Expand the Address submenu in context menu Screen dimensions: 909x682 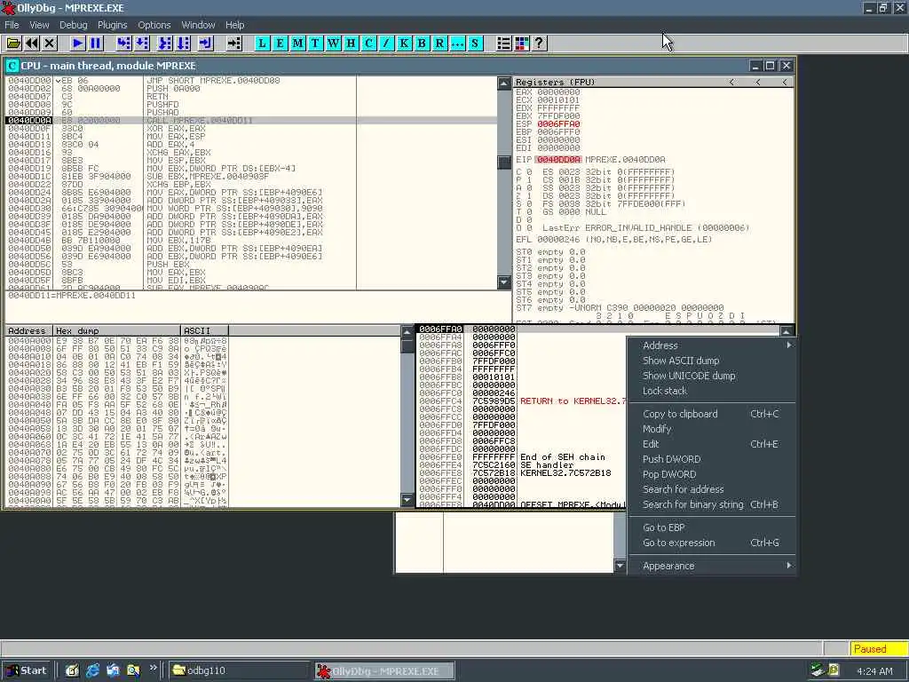(x=713, y=345)
